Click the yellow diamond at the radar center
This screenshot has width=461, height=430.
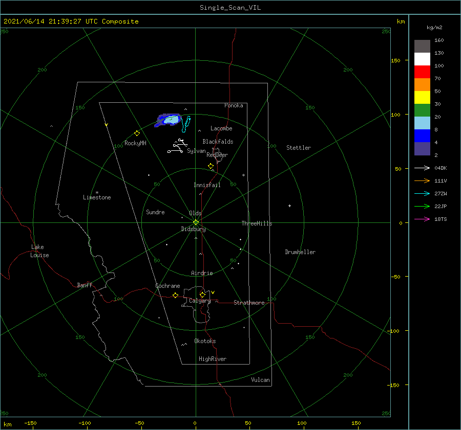pos(196,222)
